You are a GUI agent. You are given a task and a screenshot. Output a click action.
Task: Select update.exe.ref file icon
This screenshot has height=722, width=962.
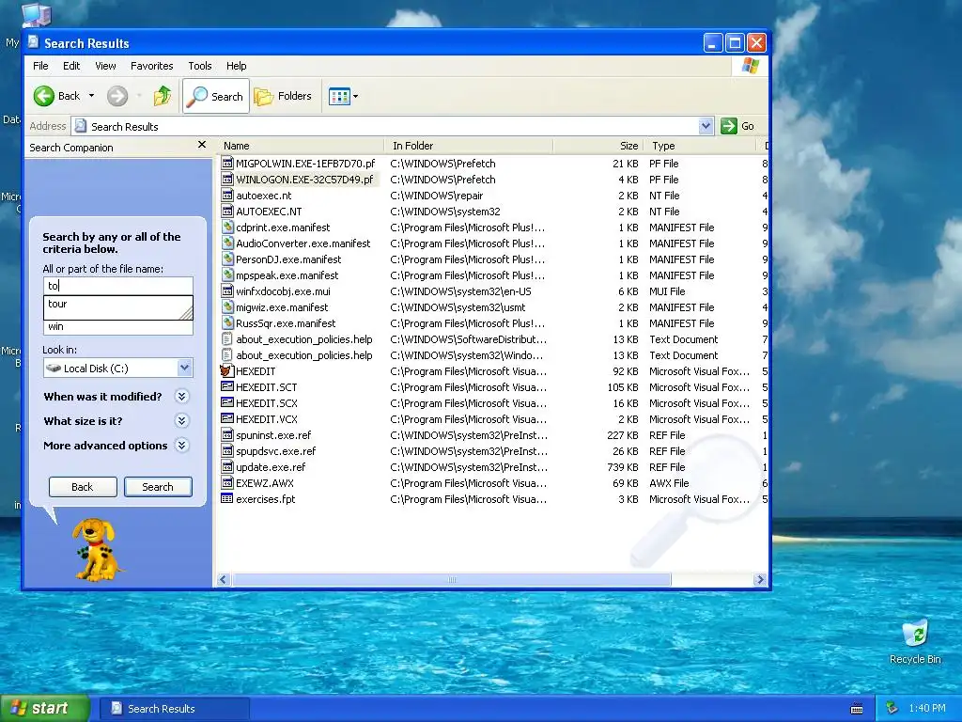click(x=227, y=466)
